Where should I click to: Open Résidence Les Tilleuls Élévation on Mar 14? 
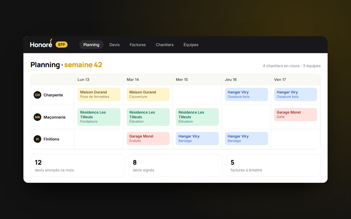[148, 117]
